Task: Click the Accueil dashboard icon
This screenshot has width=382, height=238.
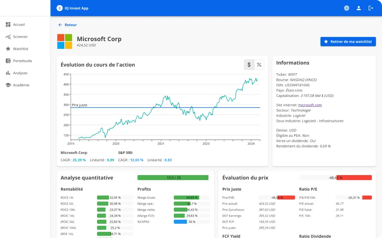Action: [8, 24]
